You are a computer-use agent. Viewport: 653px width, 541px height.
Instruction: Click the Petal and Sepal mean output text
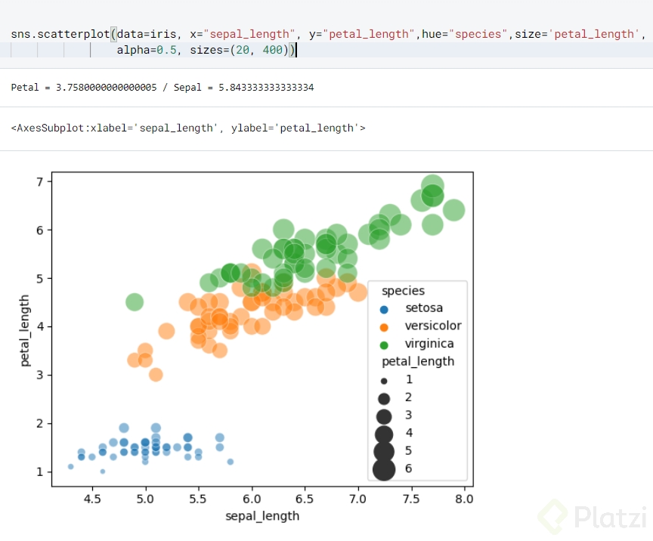(162, 88)
